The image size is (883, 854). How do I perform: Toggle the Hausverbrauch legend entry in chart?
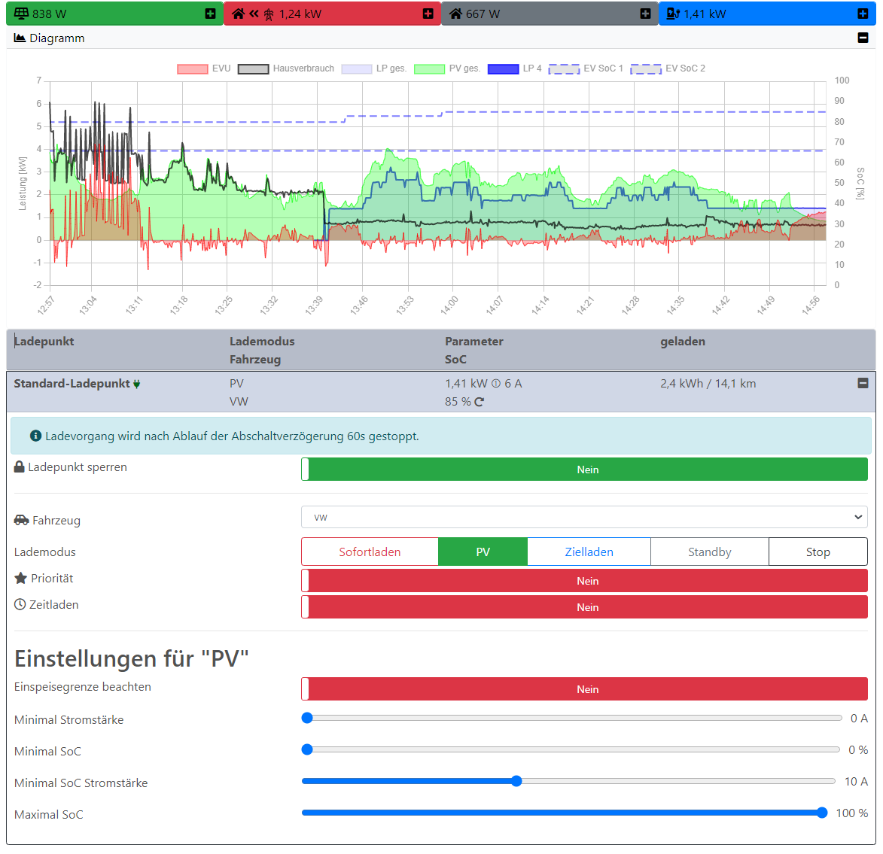tap(287, 68)
